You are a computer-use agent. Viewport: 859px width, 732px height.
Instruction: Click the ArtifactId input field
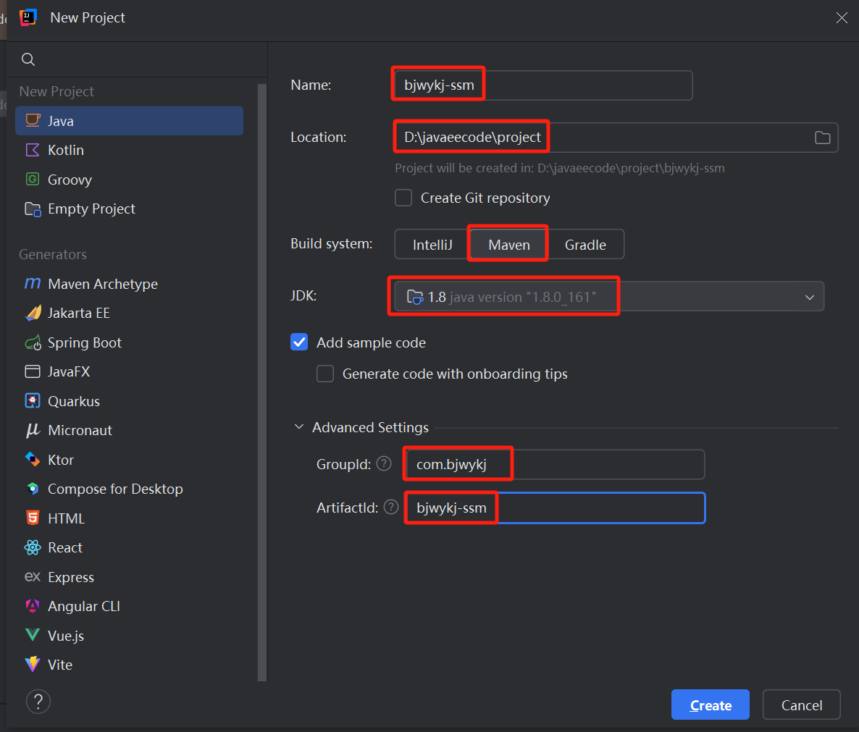tap(555, 508)
